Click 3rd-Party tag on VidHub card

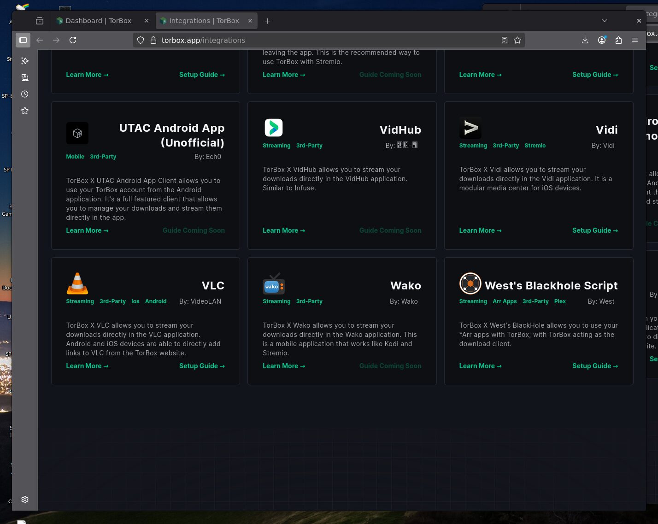309,146
